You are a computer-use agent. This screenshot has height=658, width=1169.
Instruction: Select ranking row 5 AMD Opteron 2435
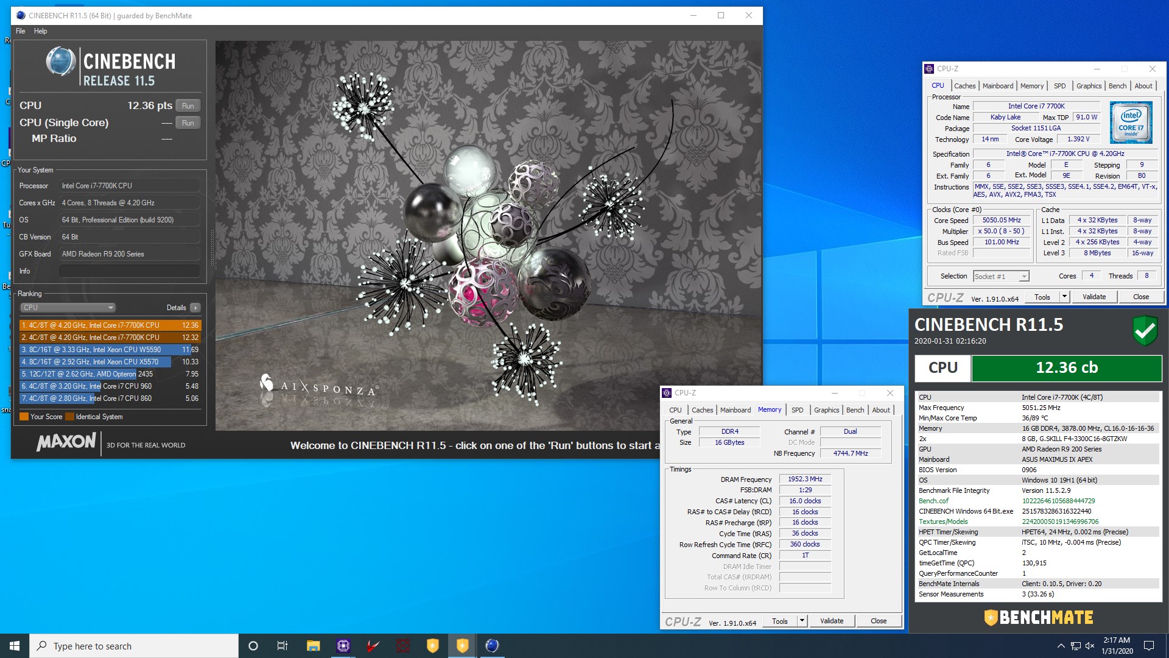110,374
